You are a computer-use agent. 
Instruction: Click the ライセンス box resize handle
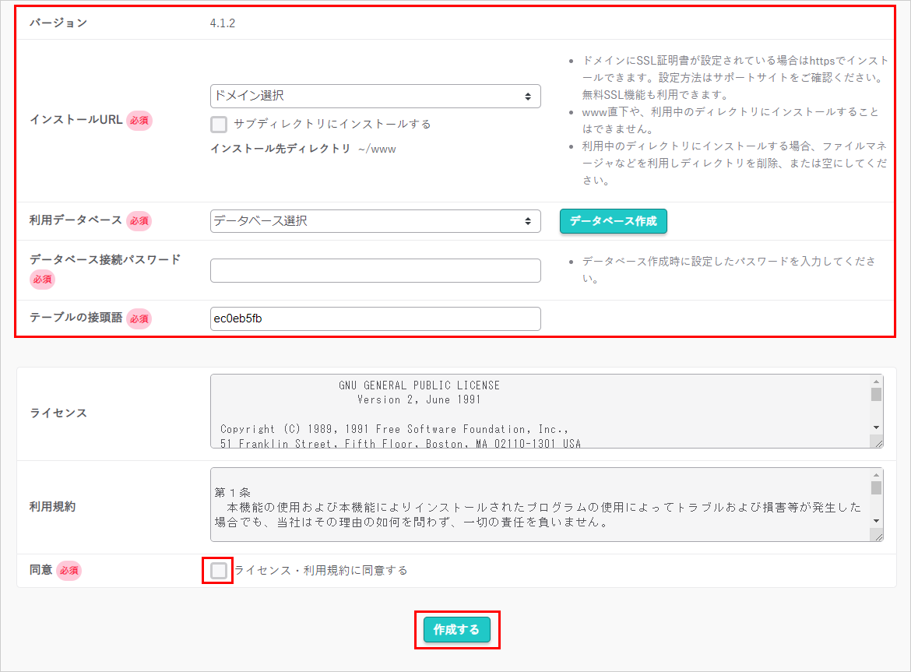click(x=878, y=442)
